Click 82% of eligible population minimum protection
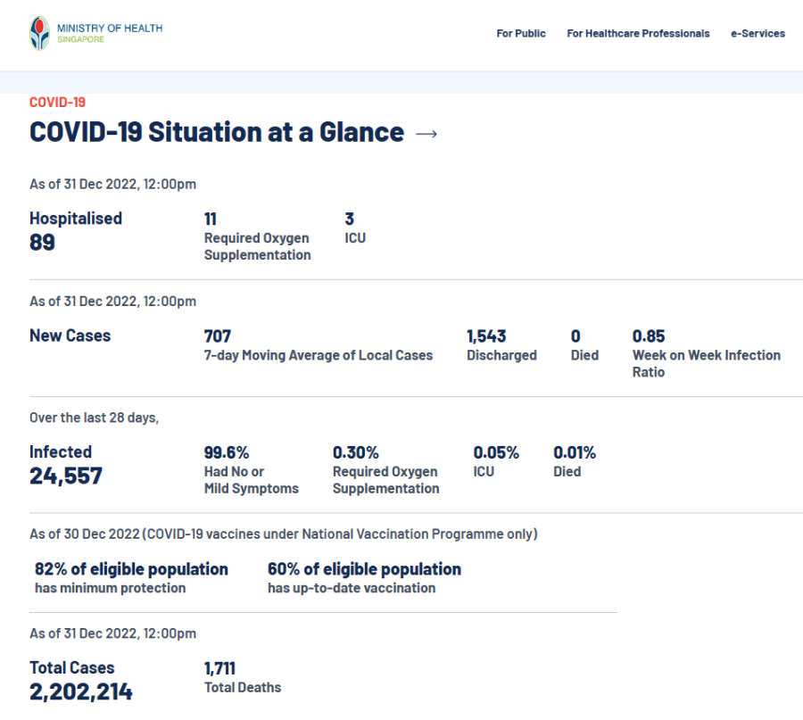Image resolution: width=803 pixels, height=720 pixels. pyautogui.click(x=131, y=569)
